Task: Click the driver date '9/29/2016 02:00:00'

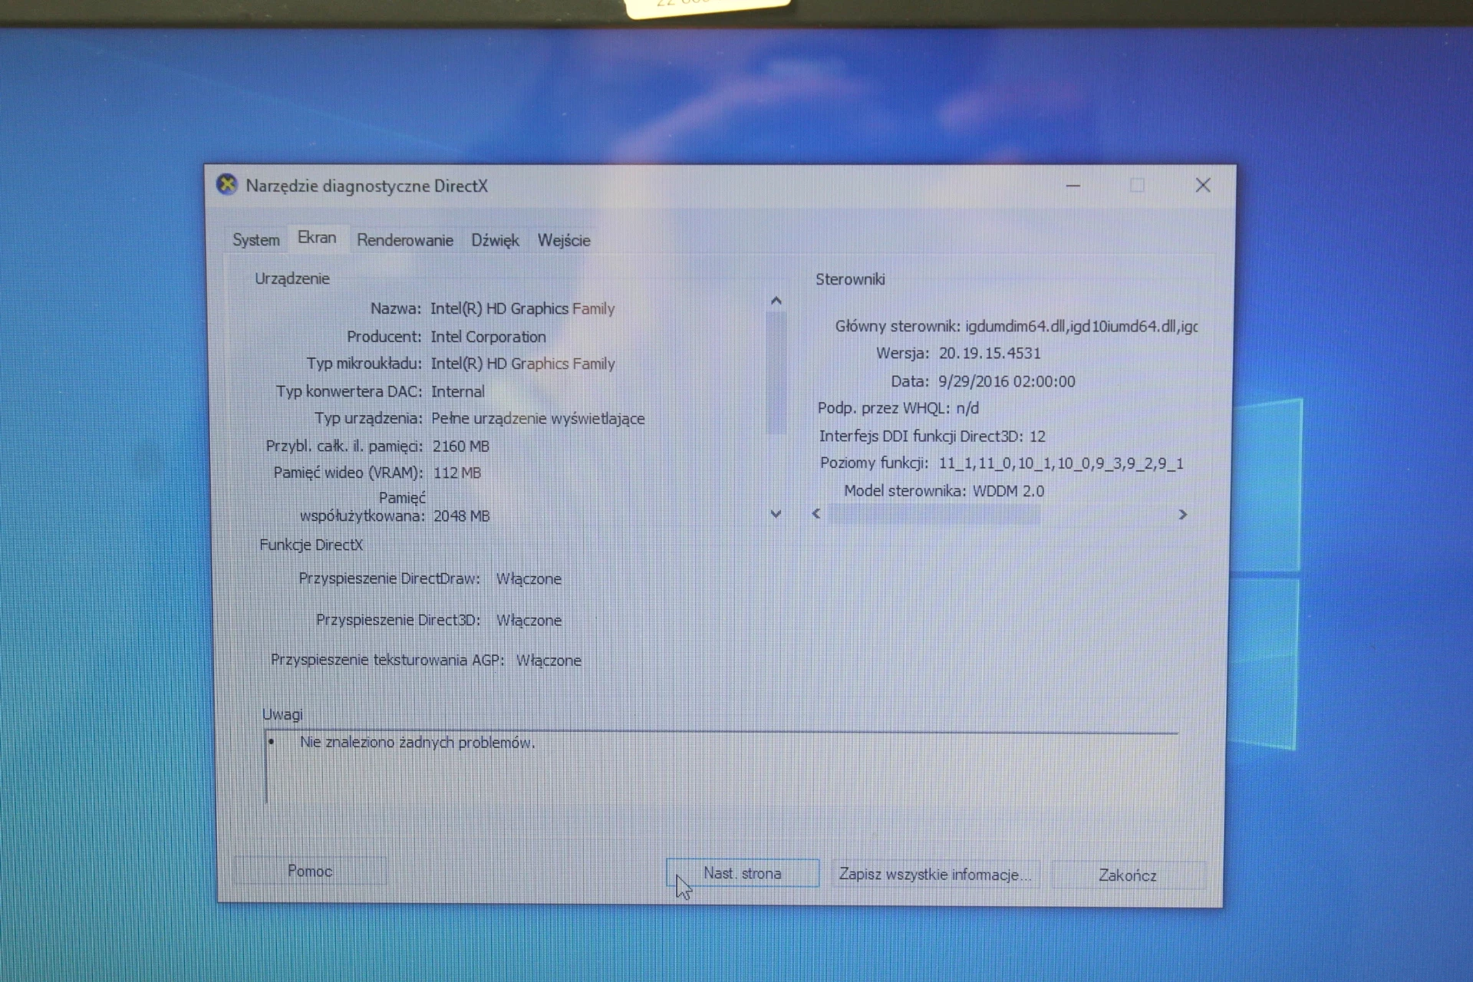Action: point(1007,381)
